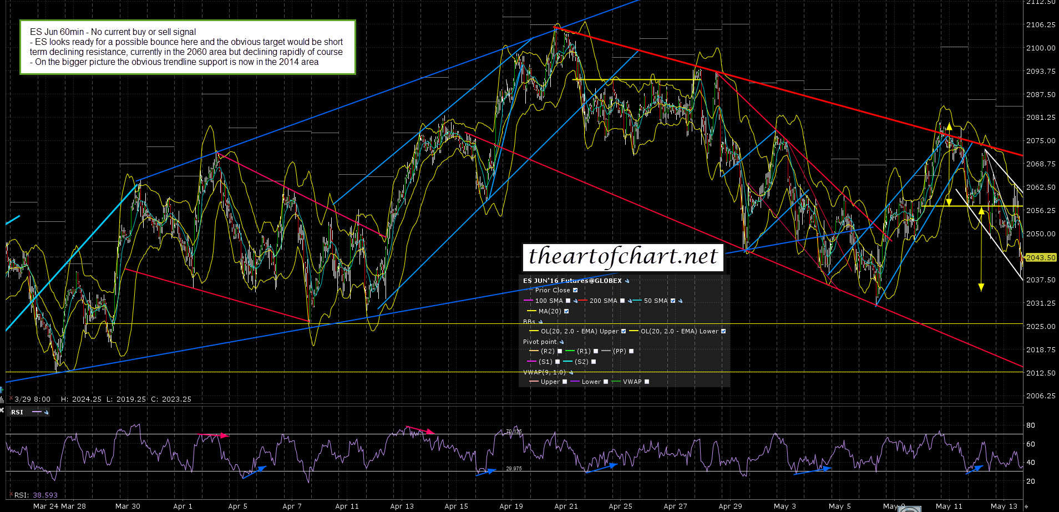The width and height of the screenshot is (1059, 512).
Task: Click the current price label 2043.50
Action: point(1040,257)
